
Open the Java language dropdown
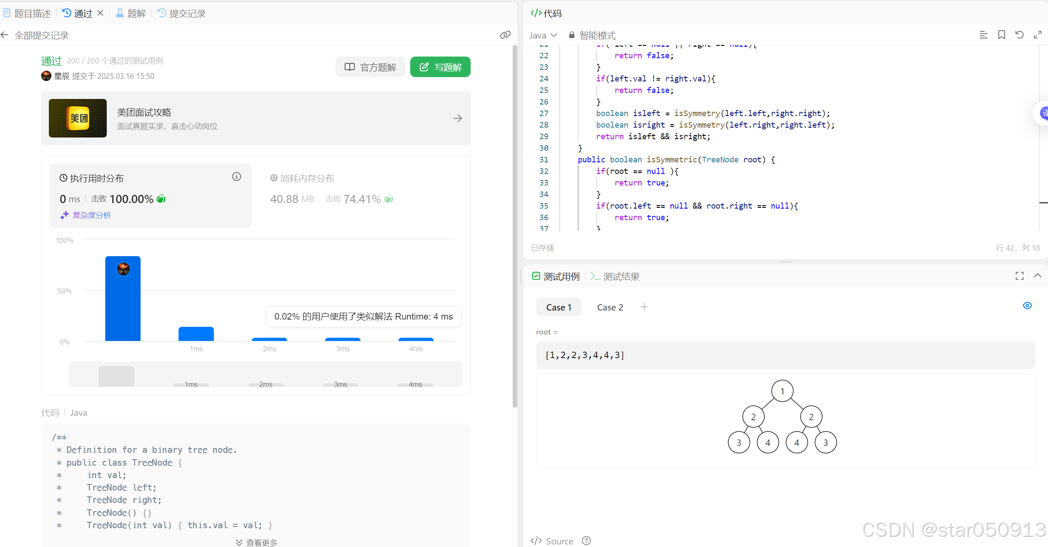543,35
